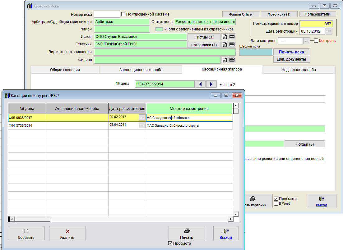Open date picker next to Дата регистрации

(329, 31)
